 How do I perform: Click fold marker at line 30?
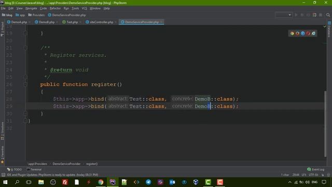pos(25,114)
